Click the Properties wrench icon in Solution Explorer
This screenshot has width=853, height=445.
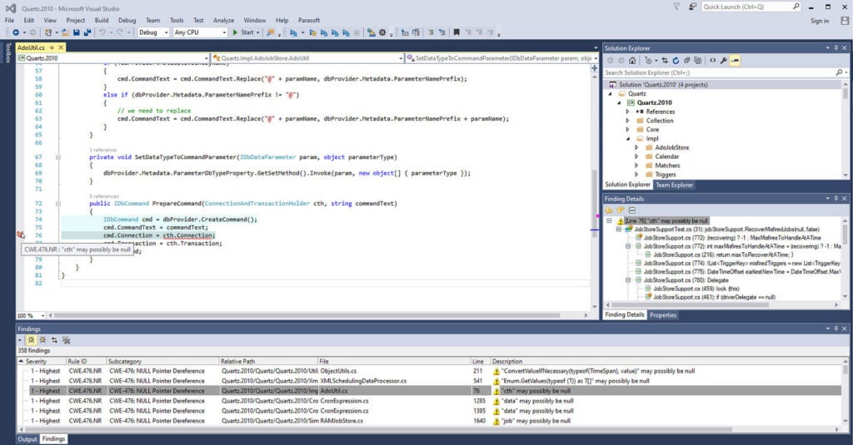pyautogui.click(x=724, y=61)
